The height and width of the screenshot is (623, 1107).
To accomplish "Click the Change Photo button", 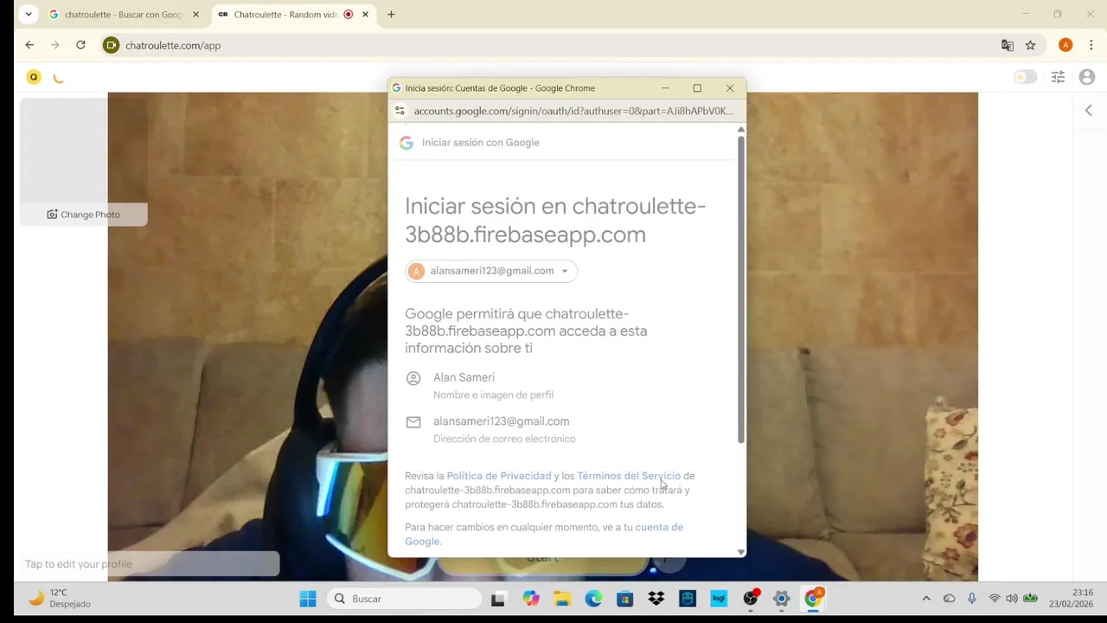I will click(x=84, y=215).
